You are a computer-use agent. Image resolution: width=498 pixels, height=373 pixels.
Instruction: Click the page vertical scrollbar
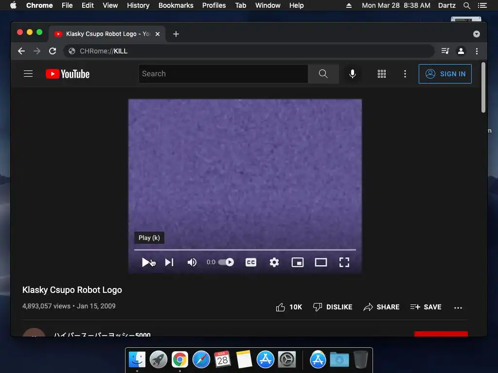click(x=483, y=87)
